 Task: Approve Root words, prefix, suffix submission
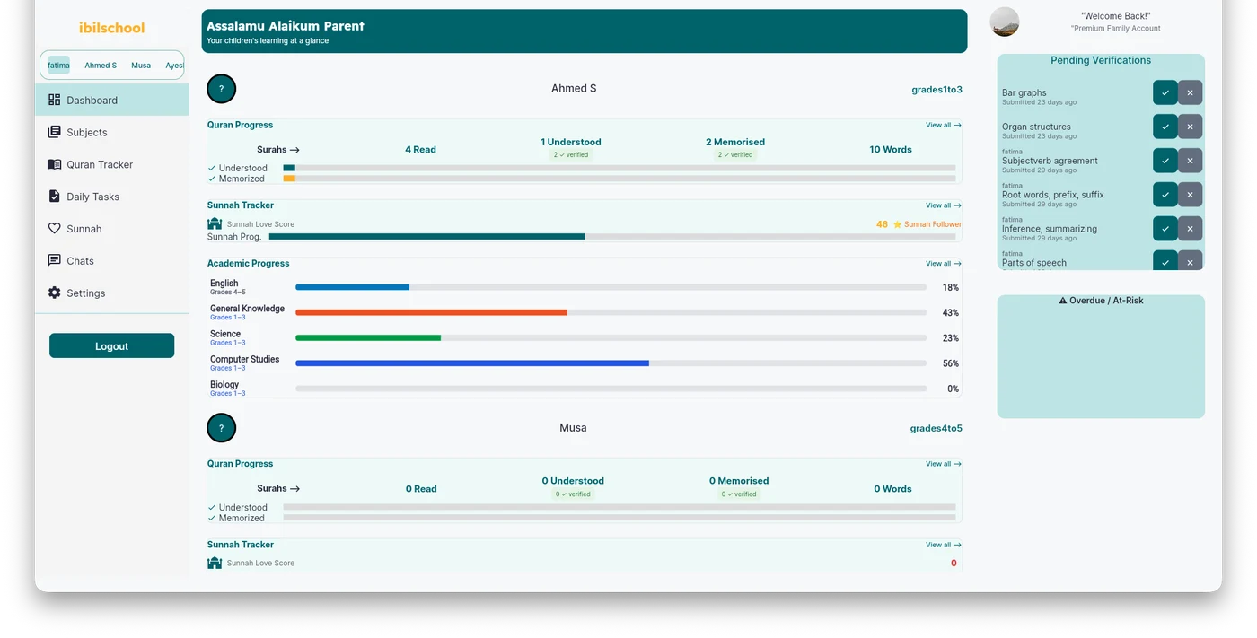click(1165, 195)
